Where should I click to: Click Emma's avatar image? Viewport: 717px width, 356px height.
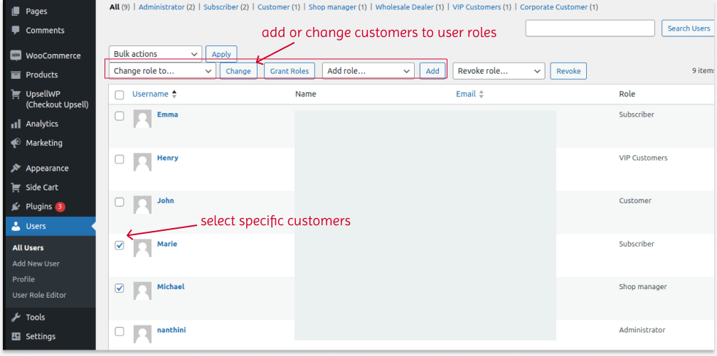tap(142, 119)
